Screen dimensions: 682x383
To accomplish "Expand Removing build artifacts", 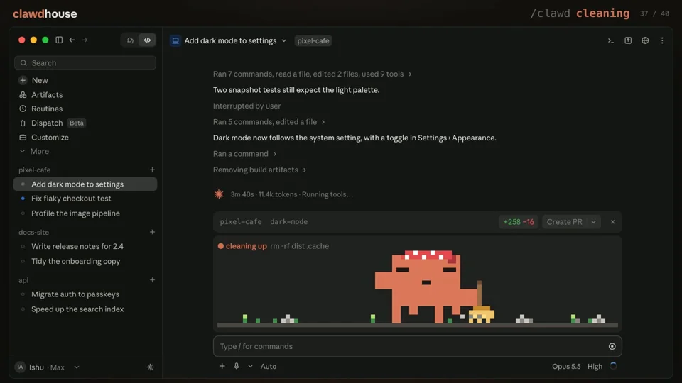I will [x=260, y=170].
